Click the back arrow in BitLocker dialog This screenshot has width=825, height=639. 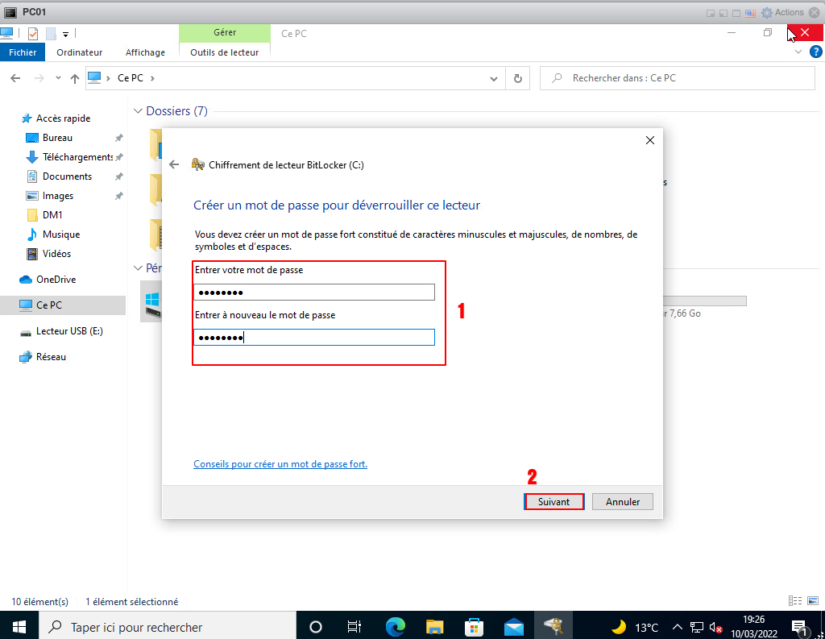tap(174, 164)
